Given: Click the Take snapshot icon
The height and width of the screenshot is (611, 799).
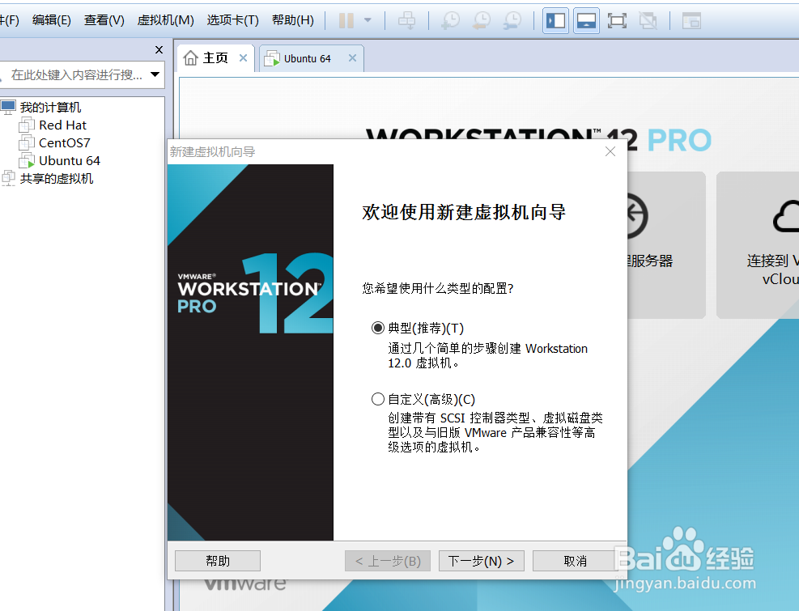Looking at the screenshot, I should [449, 20].
